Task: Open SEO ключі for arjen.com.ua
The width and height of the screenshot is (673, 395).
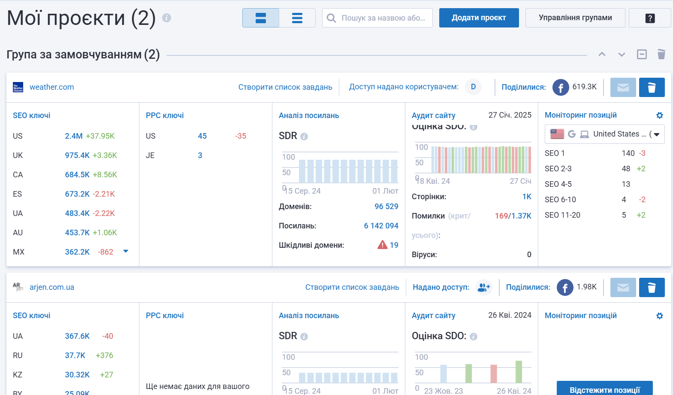Action: (x=32, y=316)
